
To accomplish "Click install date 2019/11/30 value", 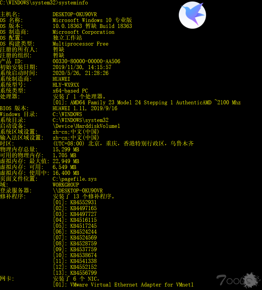I will click(82, 67).
